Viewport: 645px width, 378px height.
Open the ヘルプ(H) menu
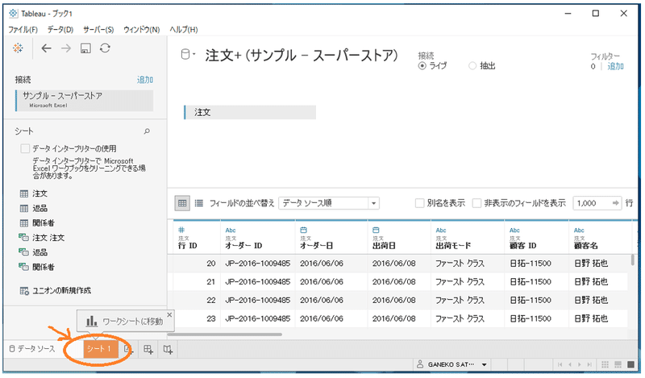click(184, 30)
